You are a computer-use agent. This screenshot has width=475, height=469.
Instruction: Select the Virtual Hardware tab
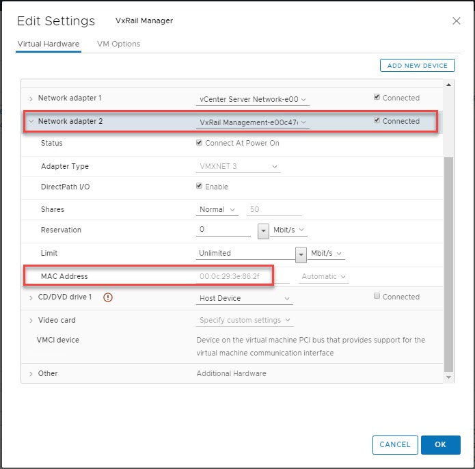pyautogui.click(x=48, y=44)
